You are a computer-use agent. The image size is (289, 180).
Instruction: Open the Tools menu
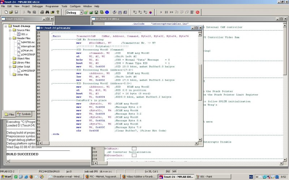pos(64,6)
